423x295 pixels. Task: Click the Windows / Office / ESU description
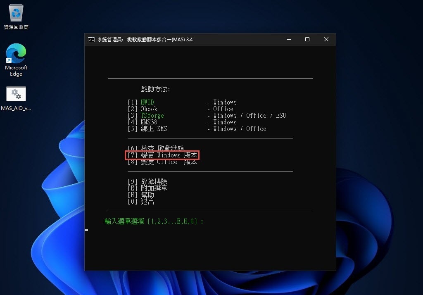[250, 116]
